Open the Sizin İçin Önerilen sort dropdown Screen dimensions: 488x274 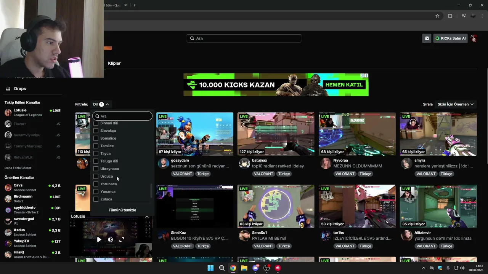point(456,104)
